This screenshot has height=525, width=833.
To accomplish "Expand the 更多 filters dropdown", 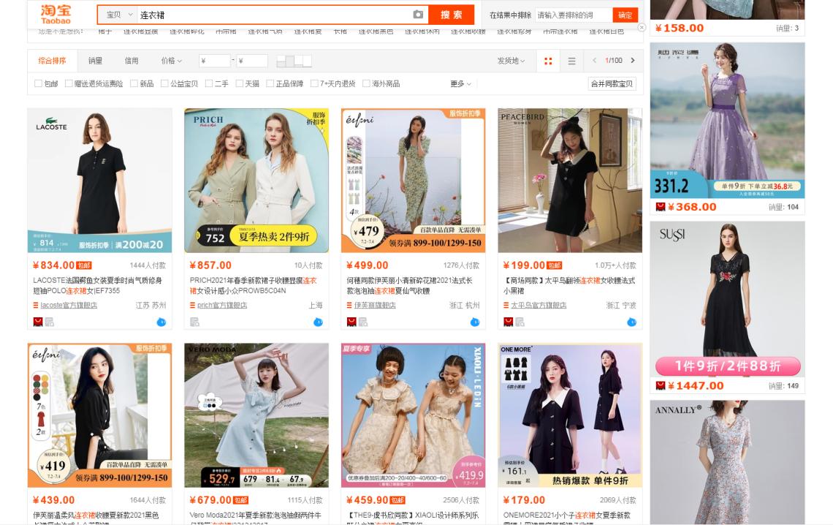I will click(x=460, y=84).
